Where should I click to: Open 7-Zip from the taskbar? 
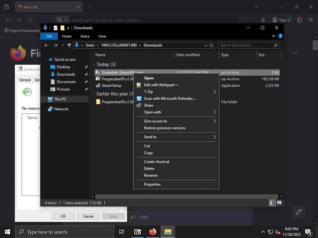tap(137, 232)
